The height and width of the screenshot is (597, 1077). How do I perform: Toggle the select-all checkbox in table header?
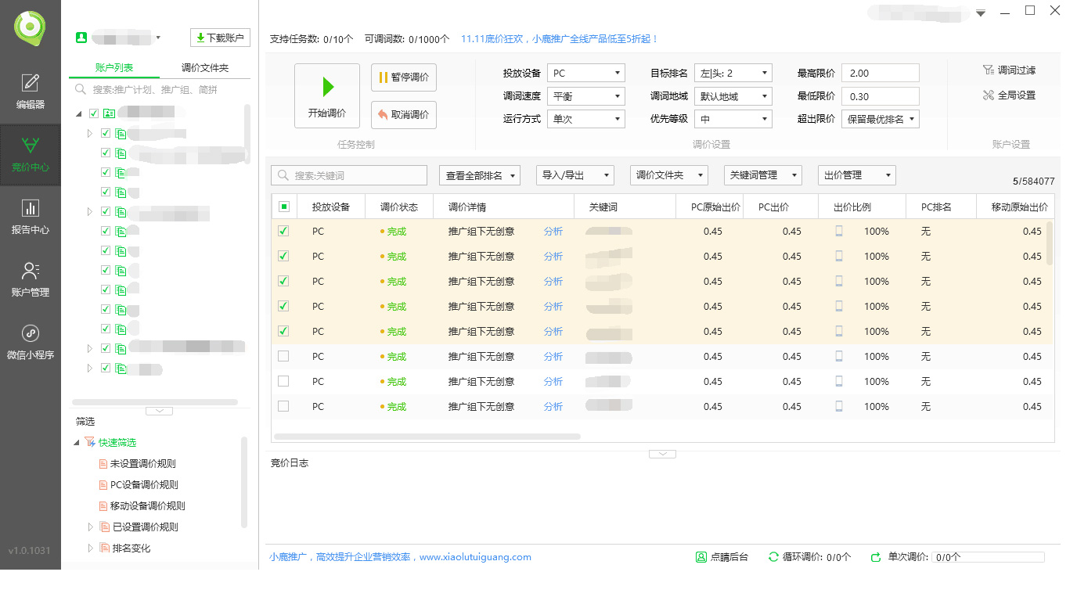click(284, 207)
